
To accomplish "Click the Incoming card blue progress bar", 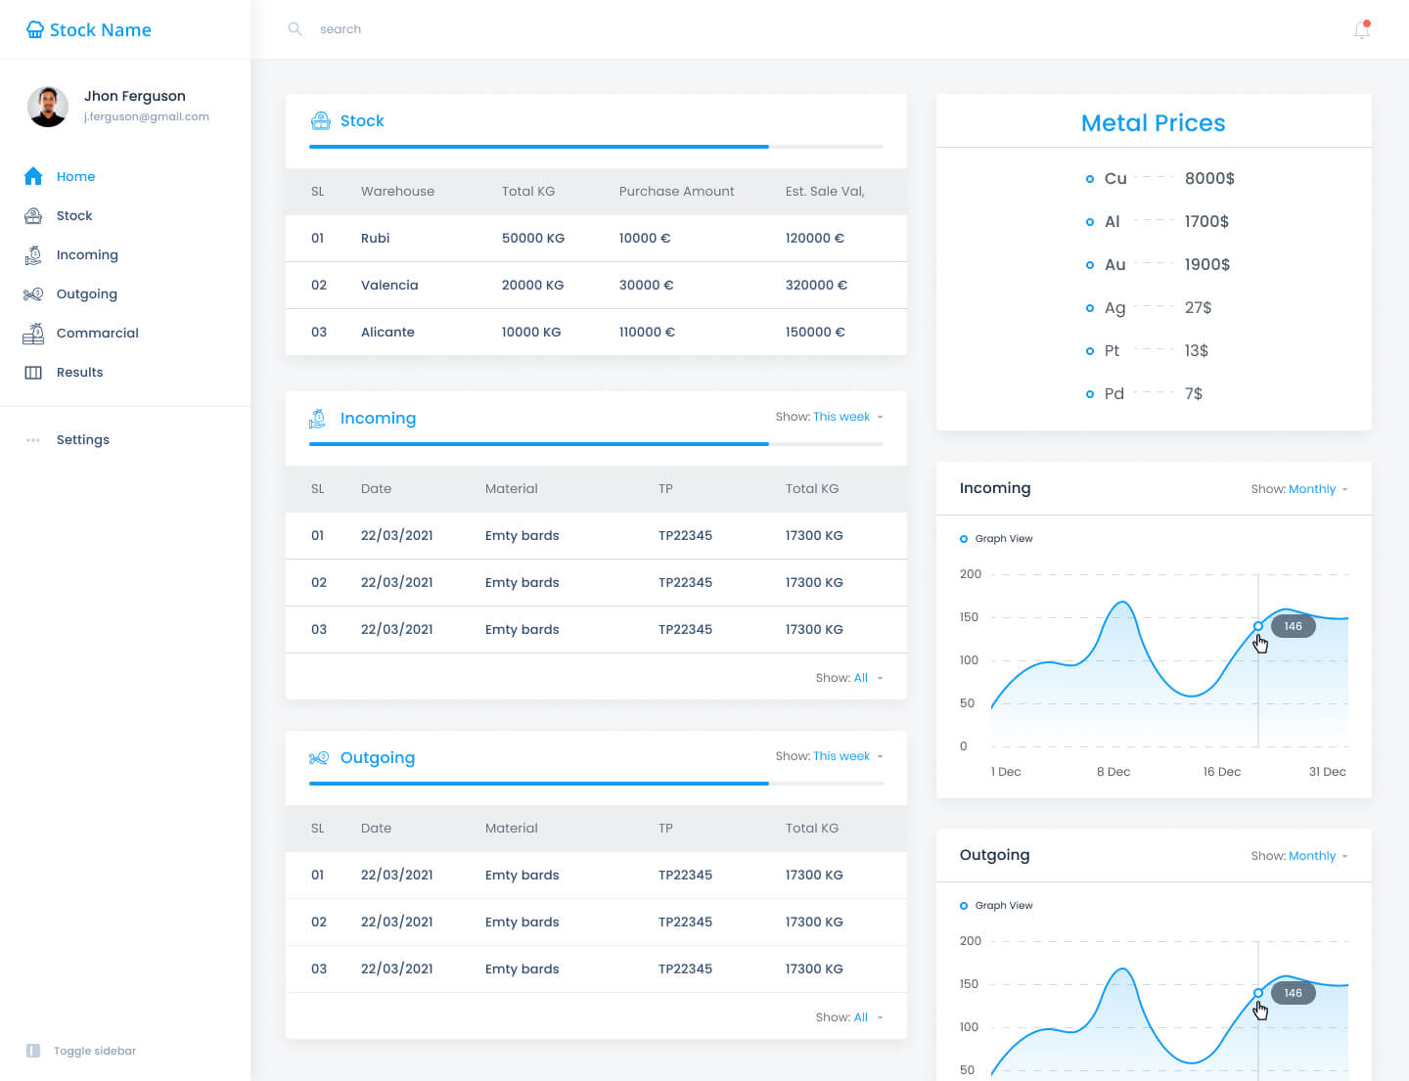I will 539,444.
